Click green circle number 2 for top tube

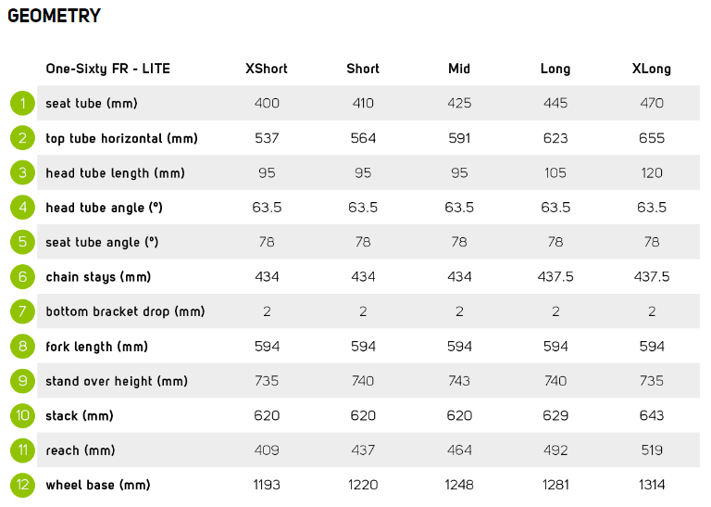[x=22, y=138]
